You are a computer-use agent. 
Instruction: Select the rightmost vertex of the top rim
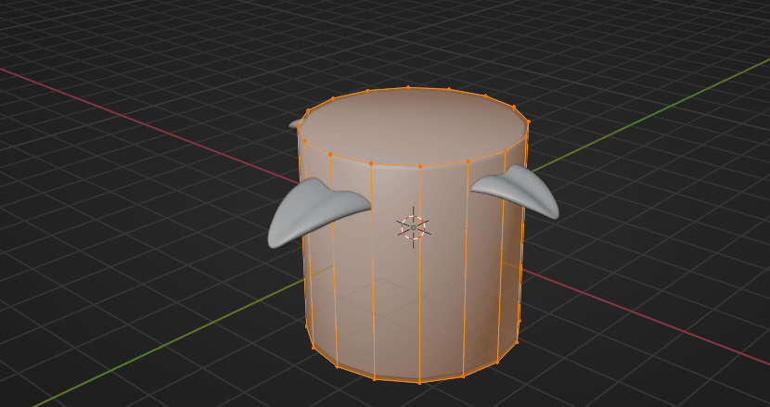(529, 121)
